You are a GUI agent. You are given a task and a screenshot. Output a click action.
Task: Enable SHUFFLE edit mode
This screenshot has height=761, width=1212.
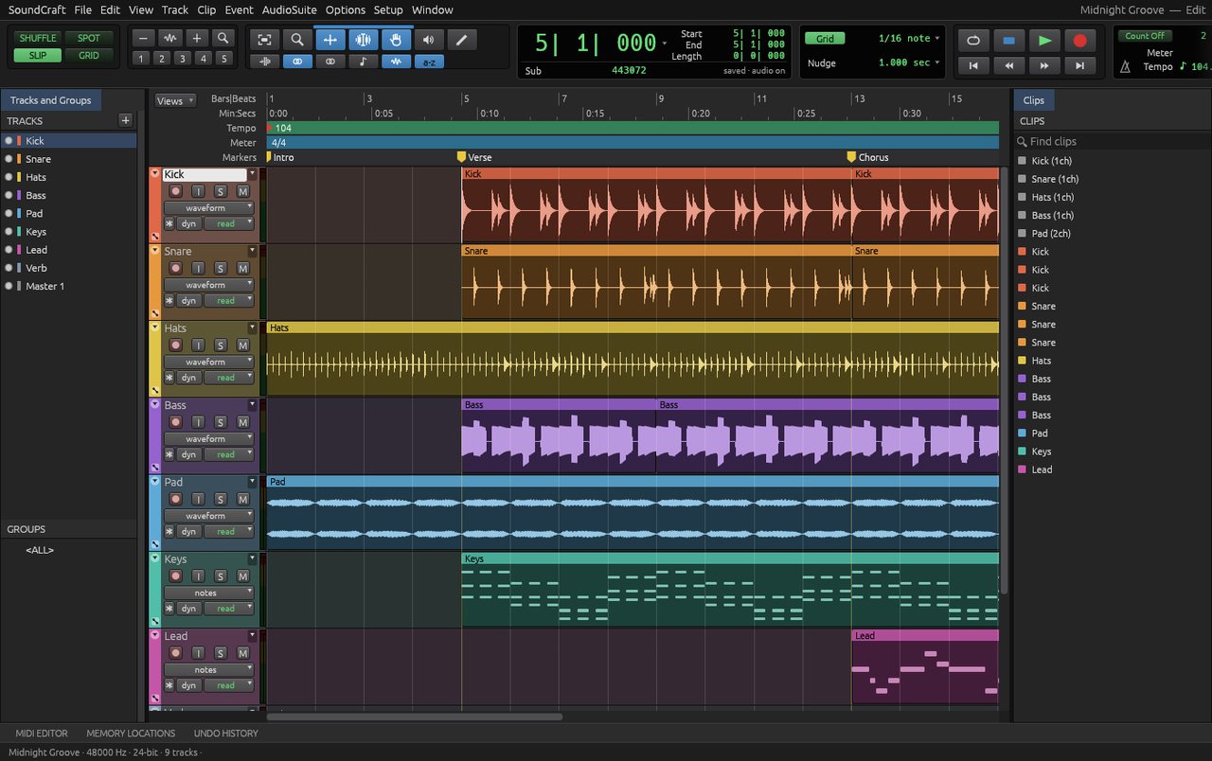38,38
